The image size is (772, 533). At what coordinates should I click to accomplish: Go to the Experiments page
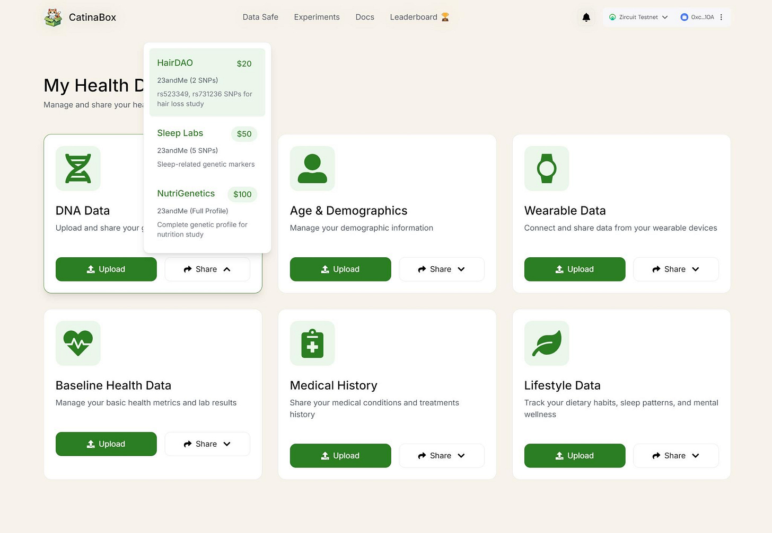[317, 17]
